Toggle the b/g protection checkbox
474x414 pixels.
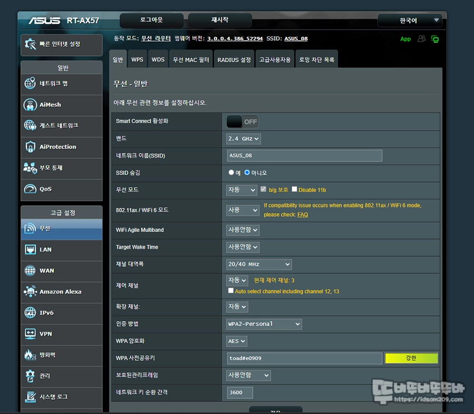pos(263,189)
